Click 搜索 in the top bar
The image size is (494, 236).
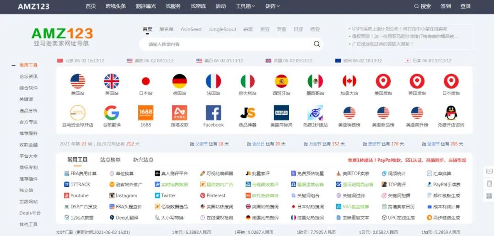point(423,6)
